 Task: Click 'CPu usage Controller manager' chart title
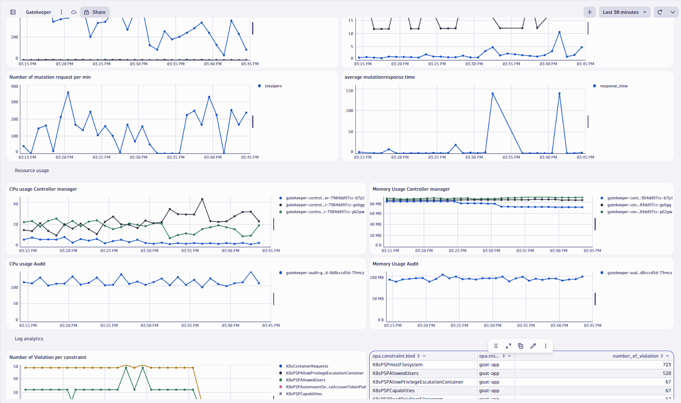tap(43, 189)
